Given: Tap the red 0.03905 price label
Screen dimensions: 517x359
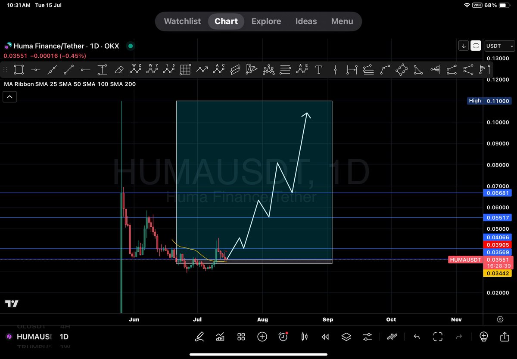Looking at the screenshot, I should click(x=498, y=244).
